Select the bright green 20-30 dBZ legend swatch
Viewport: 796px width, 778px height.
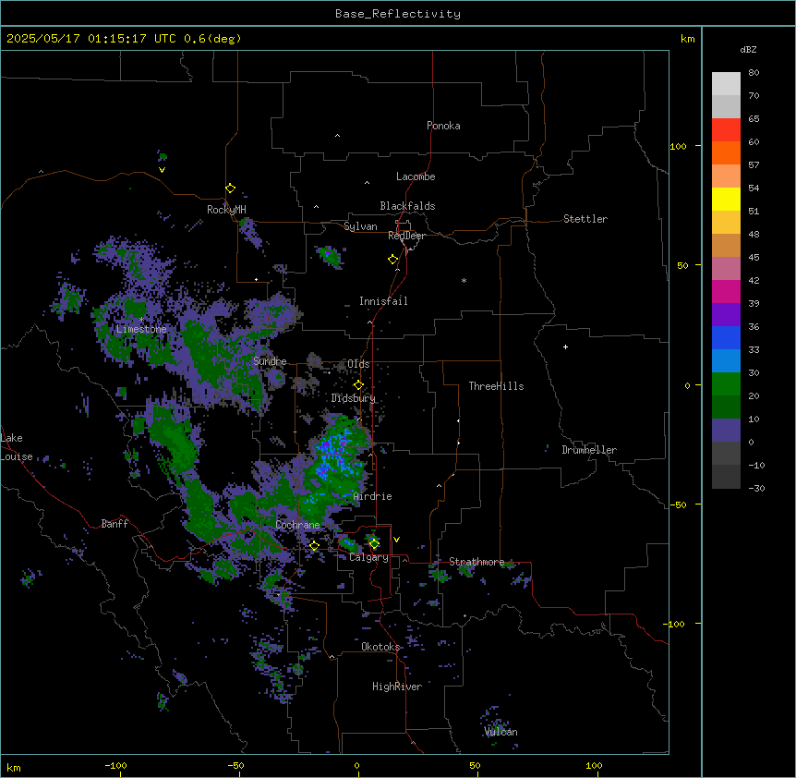(726, 384)
